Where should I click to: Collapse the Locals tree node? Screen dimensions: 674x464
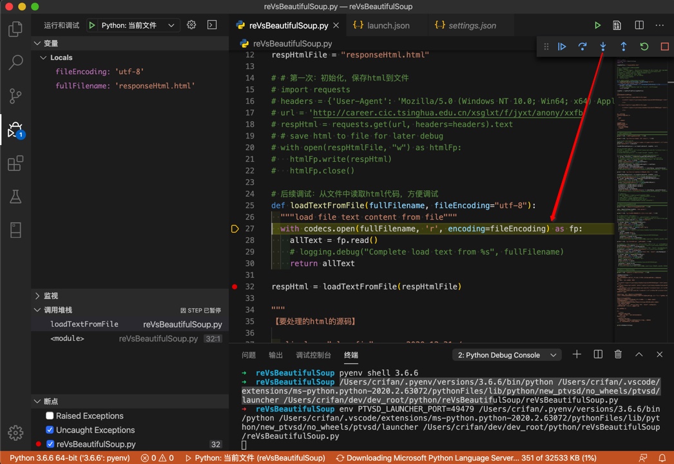[x=43, y=57]
